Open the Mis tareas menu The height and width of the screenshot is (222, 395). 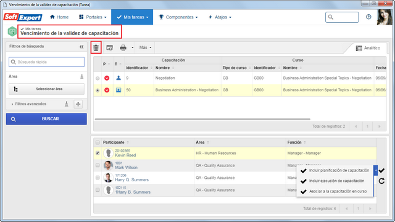pos(132,17)
